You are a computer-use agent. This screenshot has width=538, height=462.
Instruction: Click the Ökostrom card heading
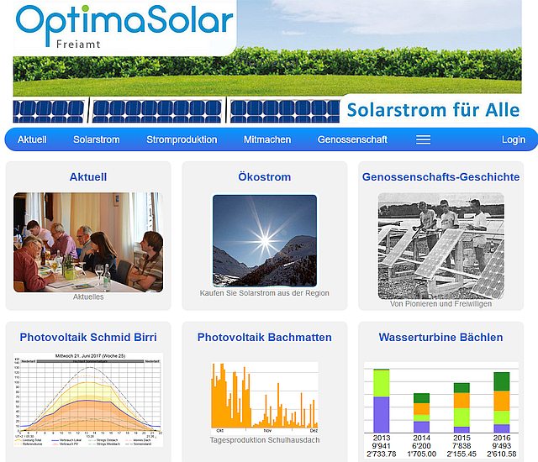265,177
